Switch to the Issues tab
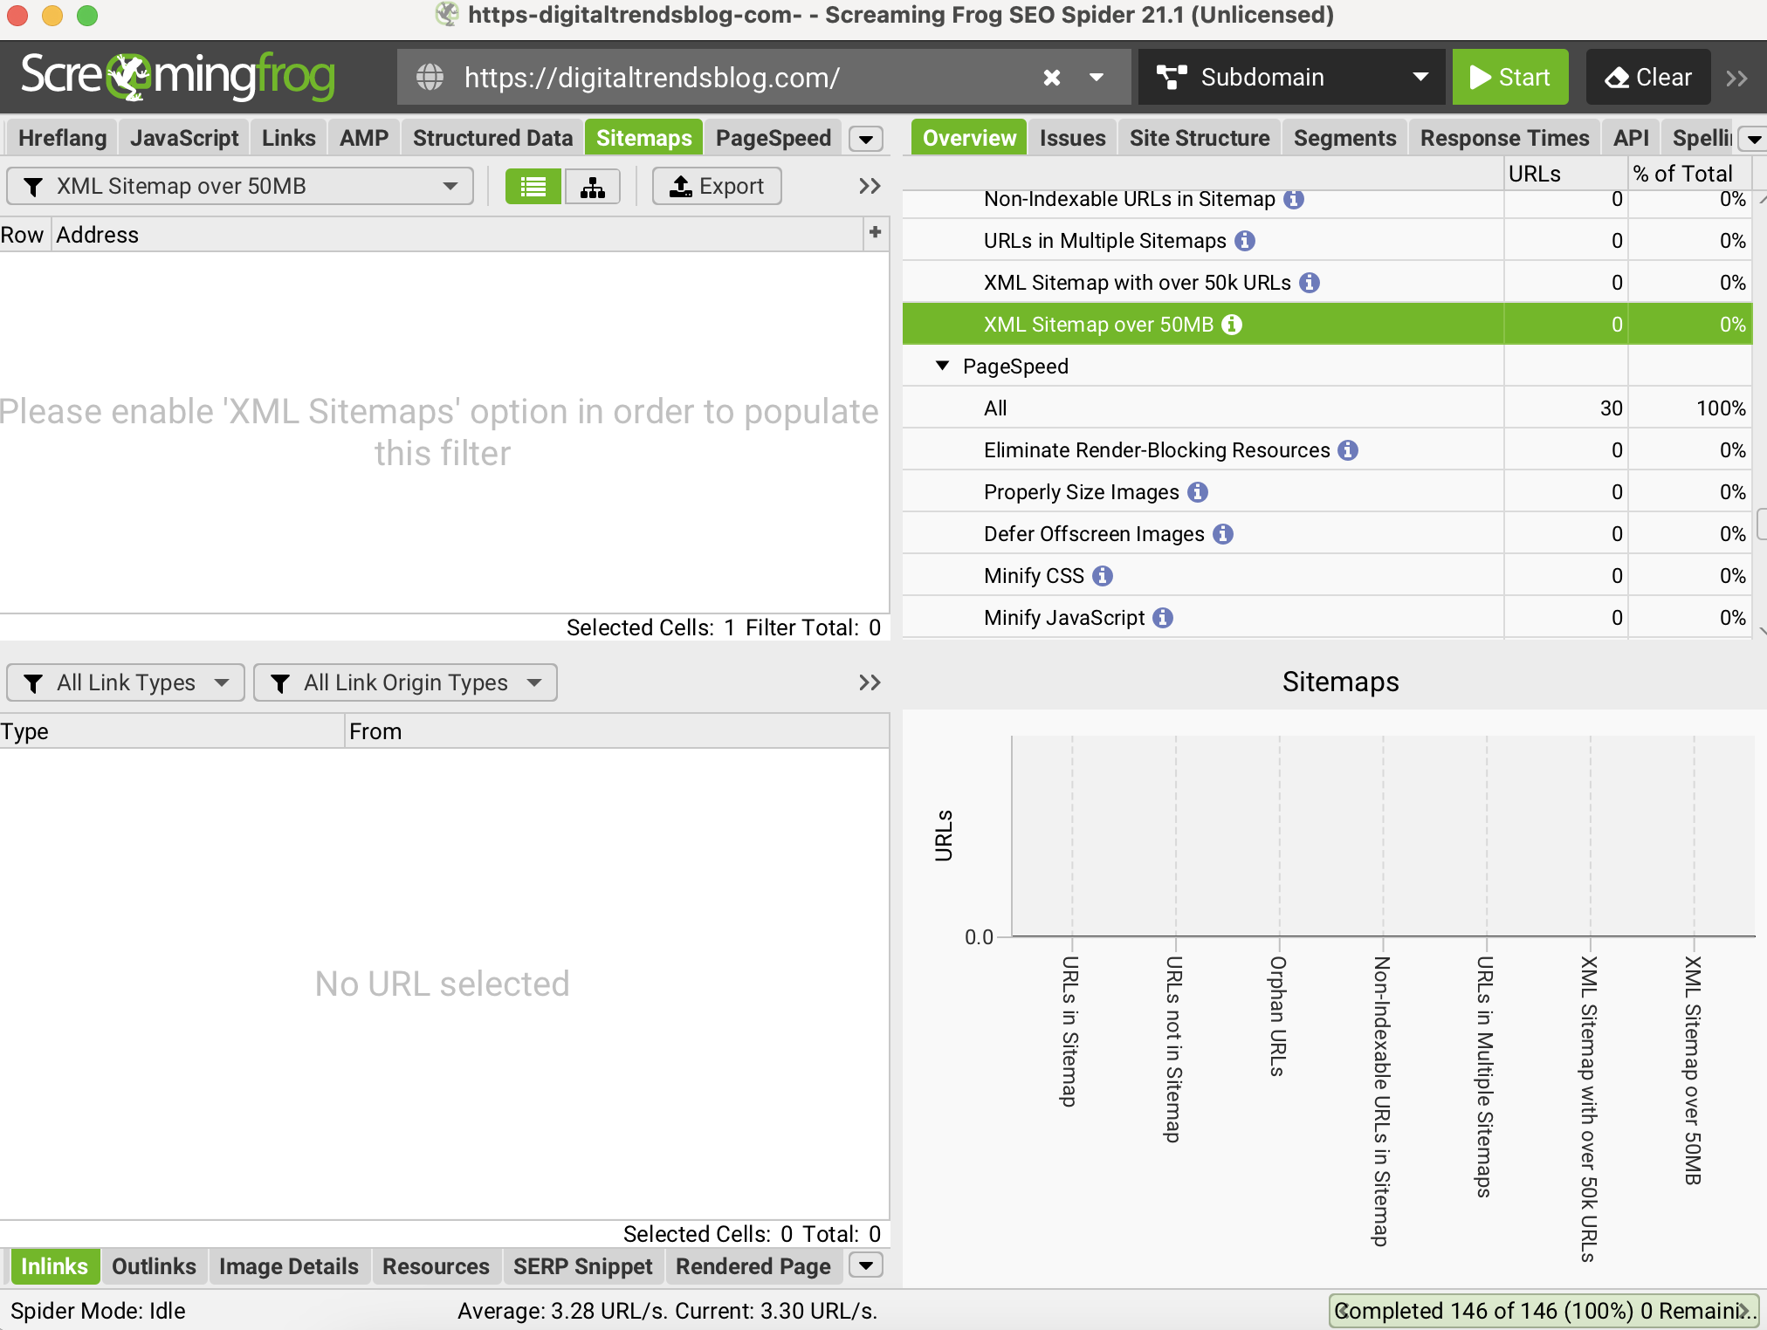The height and width of the screenshot is (1330, 1767). [1071, 137]
